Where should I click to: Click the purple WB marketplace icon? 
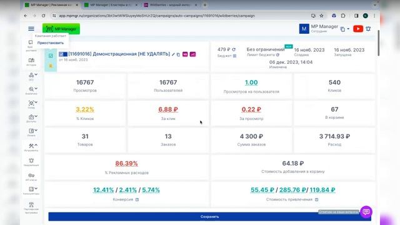coord(185,54)
